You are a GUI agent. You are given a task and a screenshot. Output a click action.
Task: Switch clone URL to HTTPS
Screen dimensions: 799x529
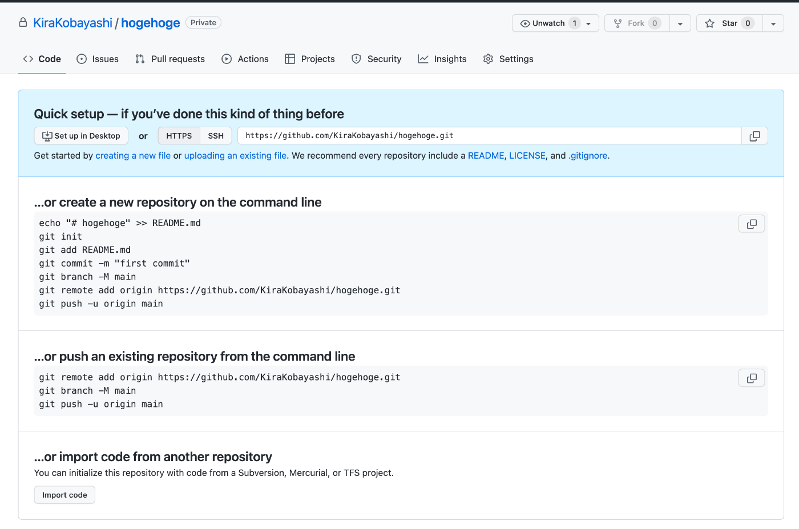point(179,136)
